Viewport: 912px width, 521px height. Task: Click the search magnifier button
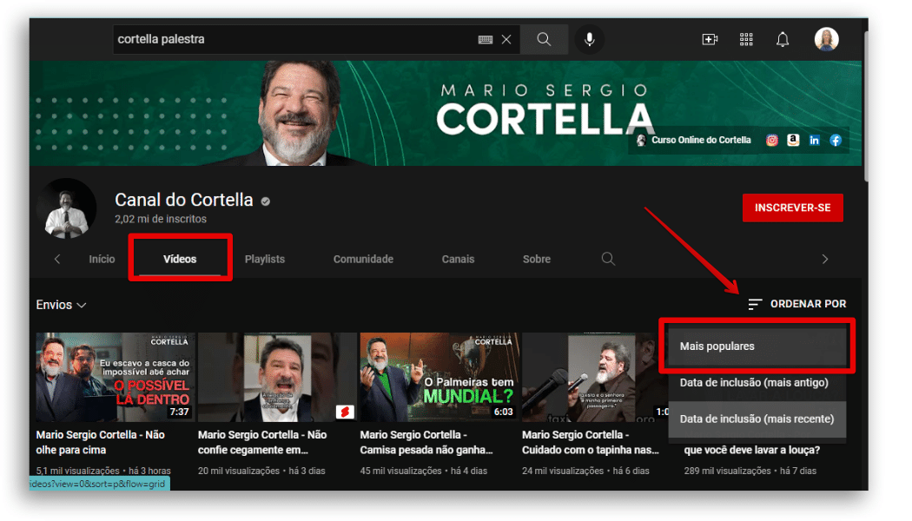[544, 39]
